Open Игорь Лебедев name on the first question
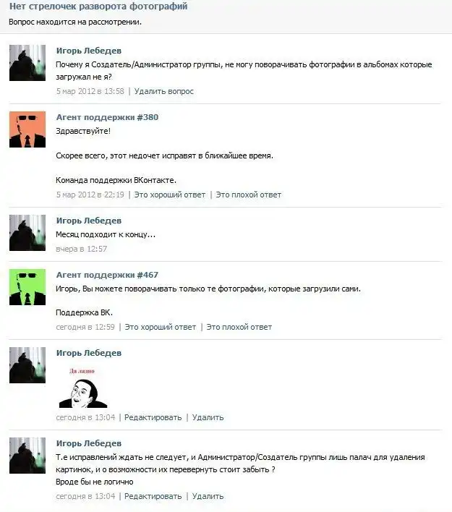452x512 pixels. tap(89, 51)
